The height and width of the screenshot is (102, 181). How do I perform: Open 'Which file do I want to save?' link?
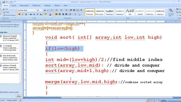(x=9, y=92)
